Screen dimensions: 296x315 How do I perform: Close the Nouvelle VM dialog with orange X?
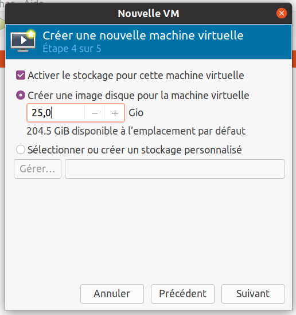click(281, 13)
